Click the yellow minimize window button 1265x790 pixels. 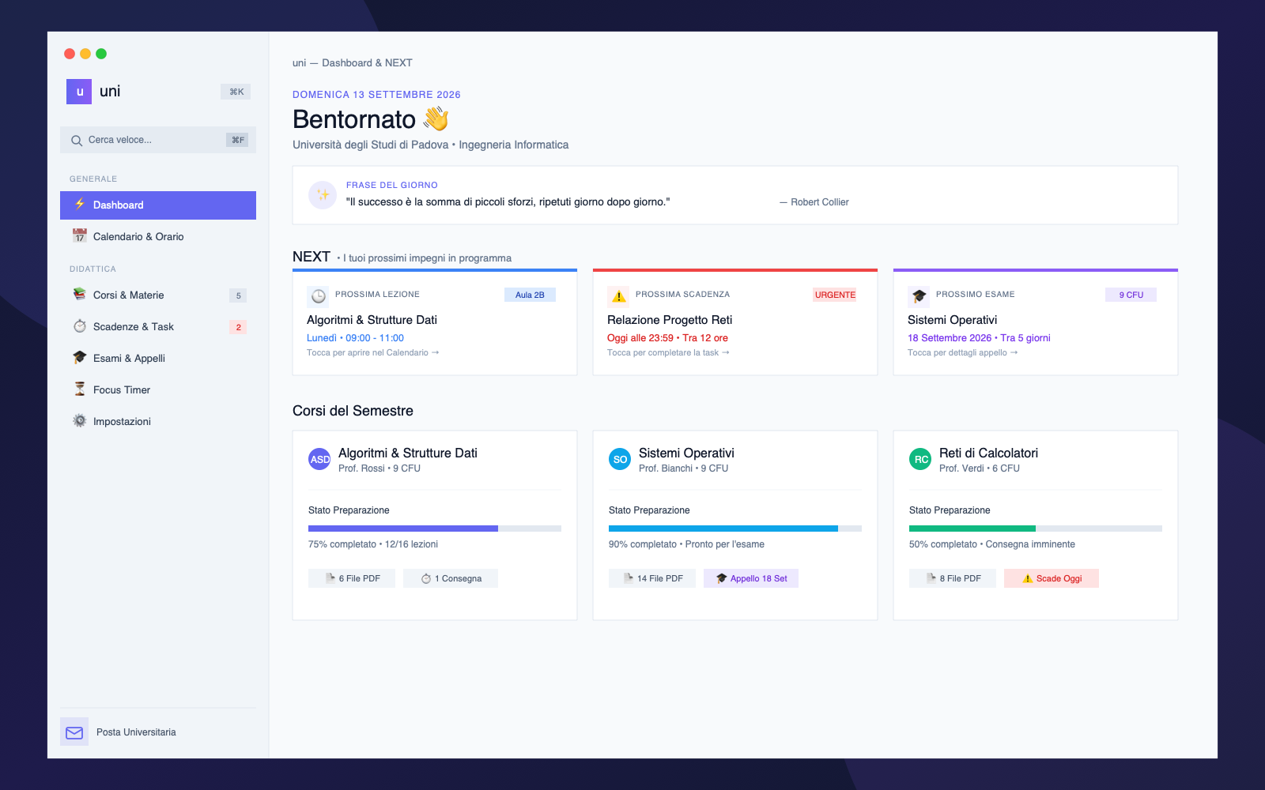[85, 54]
